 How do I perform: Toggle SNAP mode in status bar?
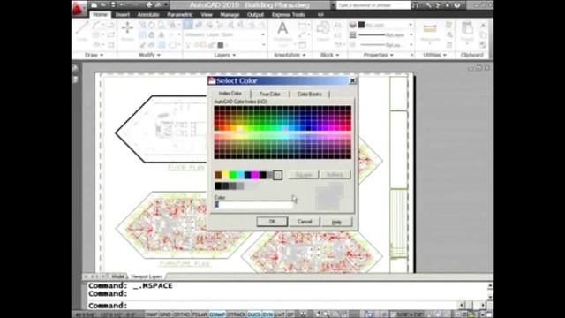(x=151, y=314)
